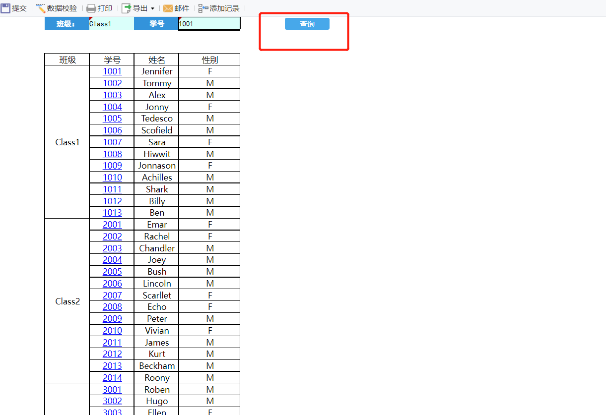Open student ID link 3002
Viewport: 606px width, 415px height.
pyautogui.click(x=112, y=401)
